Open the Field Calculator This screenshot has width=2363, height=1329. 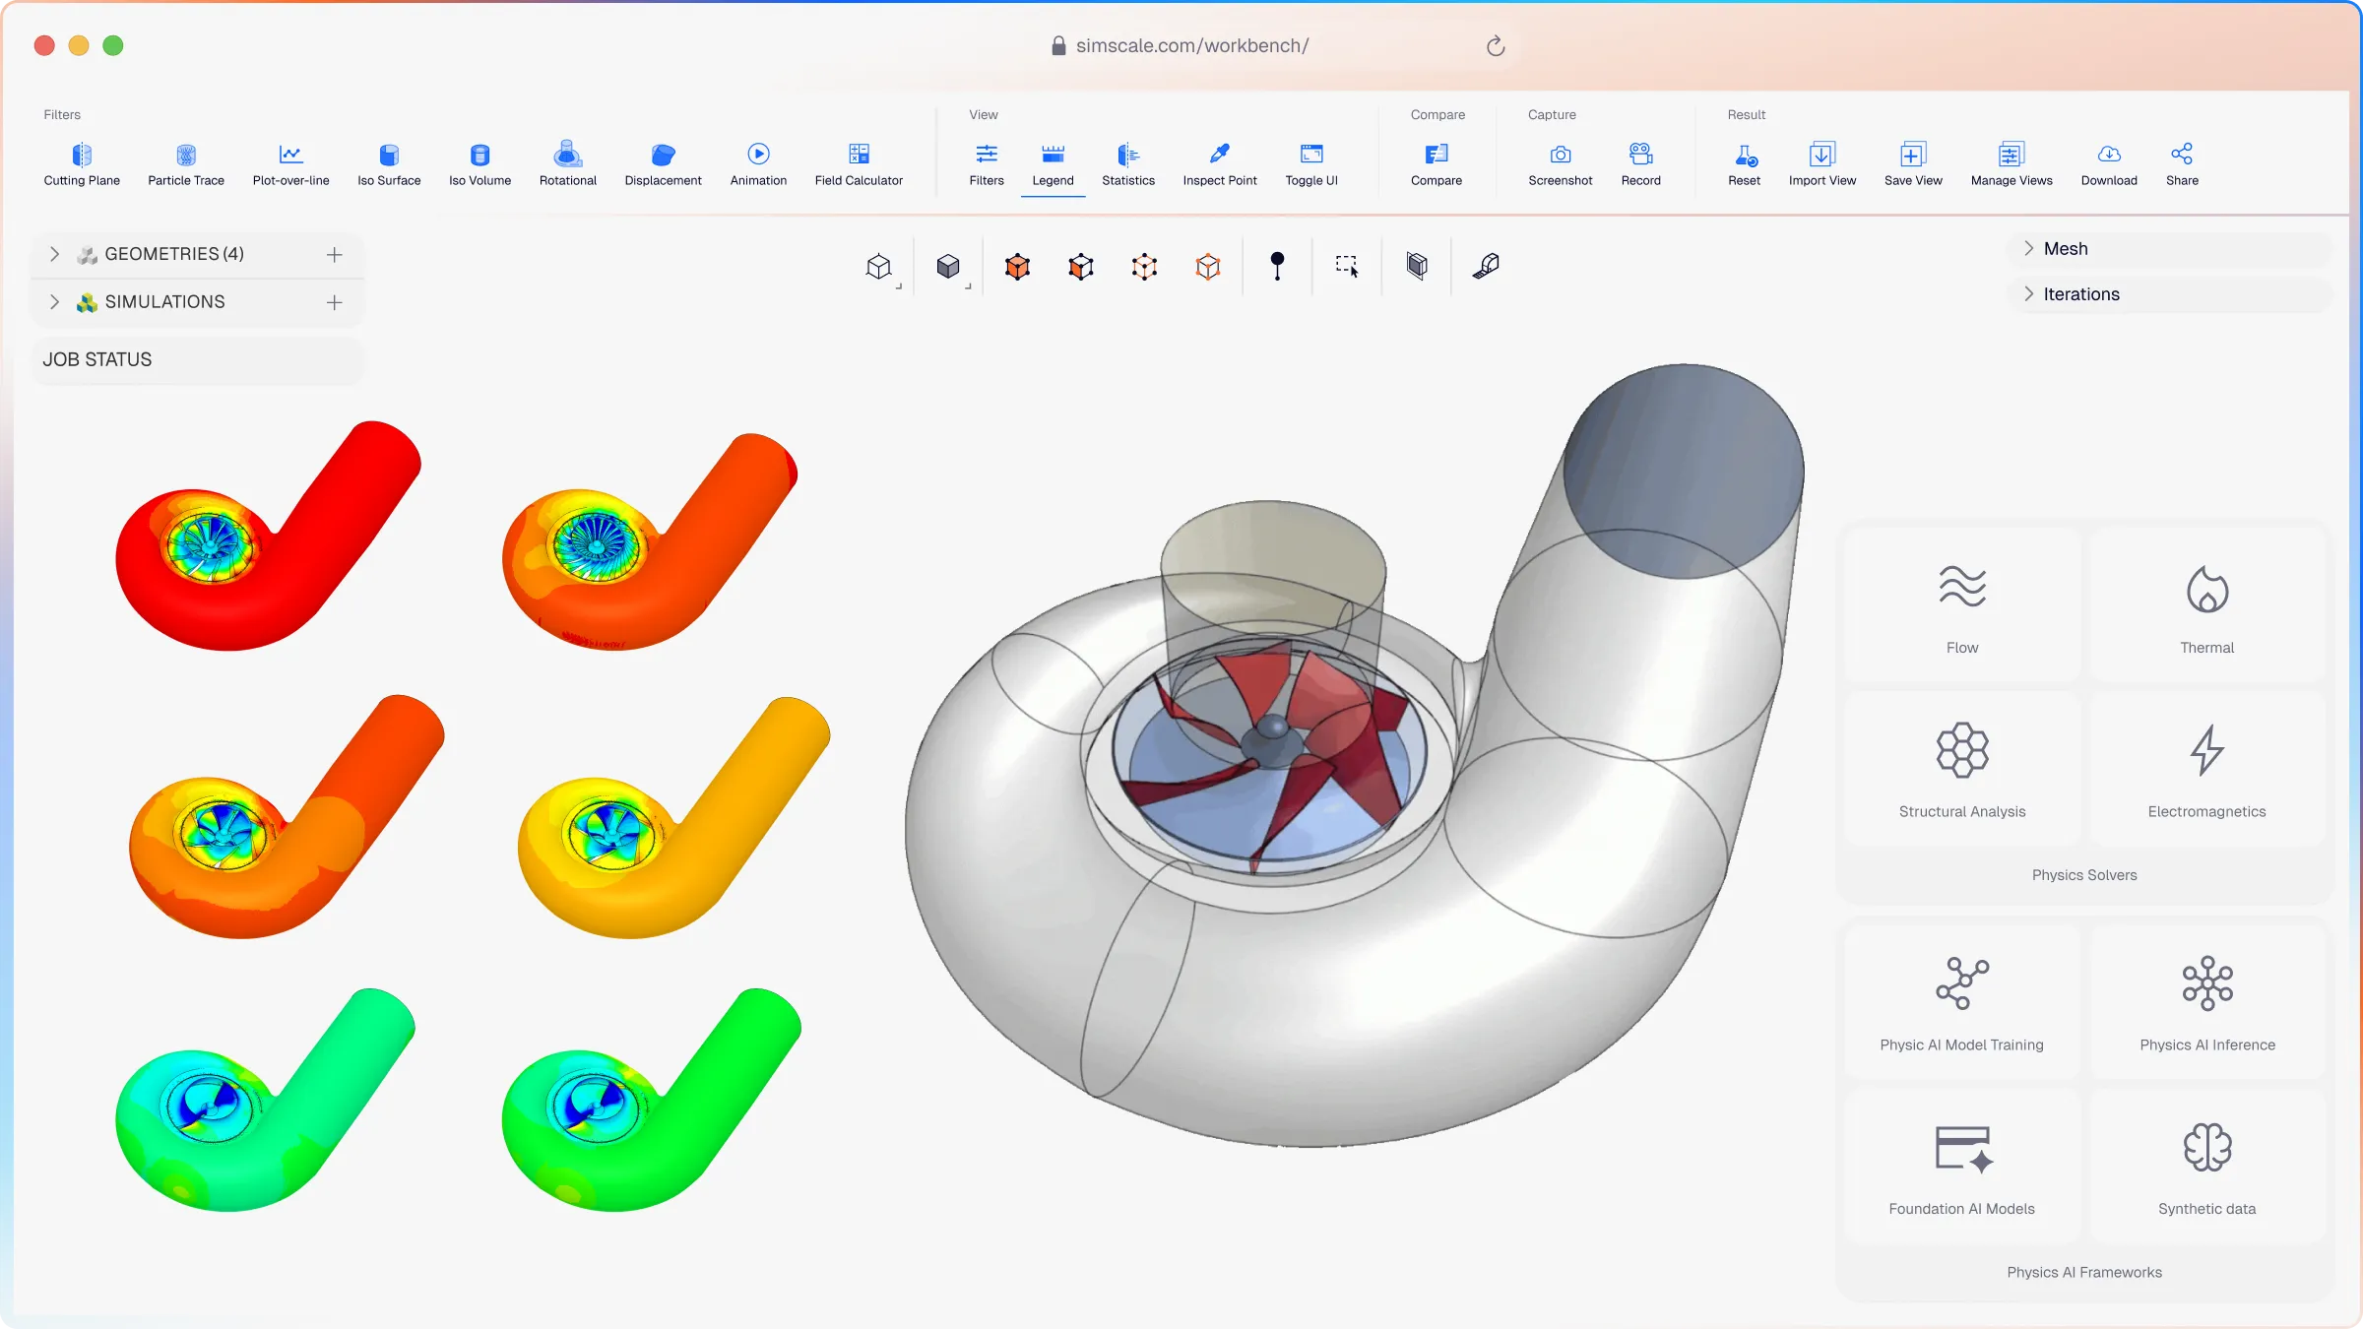tap(859, 164)
